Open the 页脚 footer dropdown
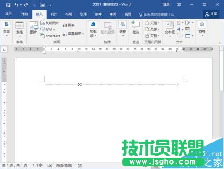The image size is (224, 169). 152,29
